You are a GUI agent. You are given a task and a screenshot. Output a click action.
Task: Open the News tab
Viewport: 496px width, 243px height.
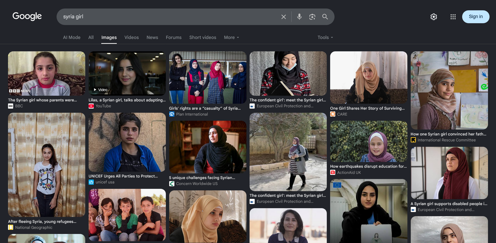point(152,37)
